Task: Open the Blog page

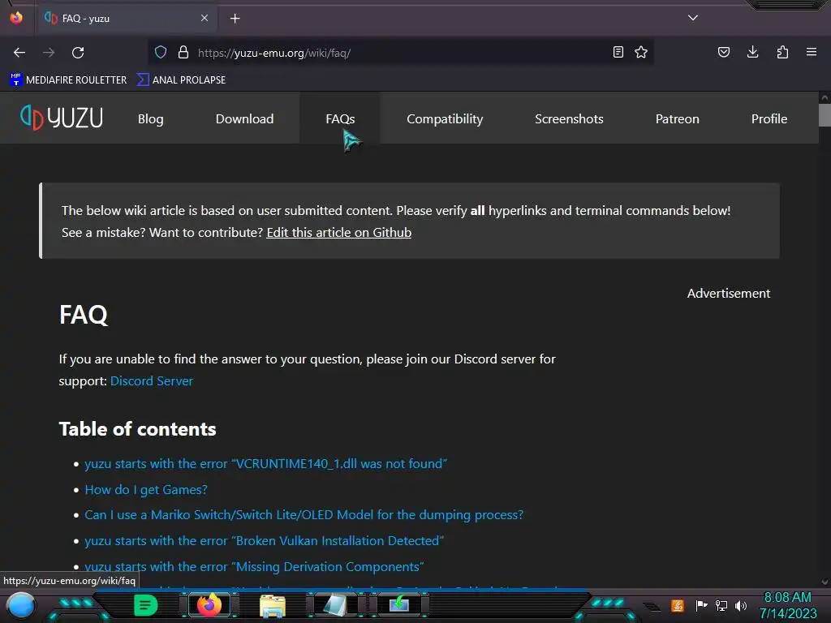Action: point(150,118)
